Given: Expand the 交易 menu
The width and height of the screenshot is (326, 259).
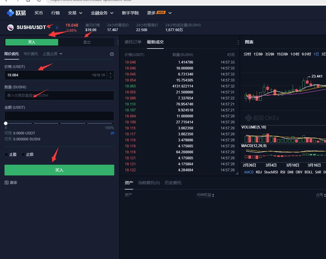Looking at the screenshot, I should coord(75,13).
